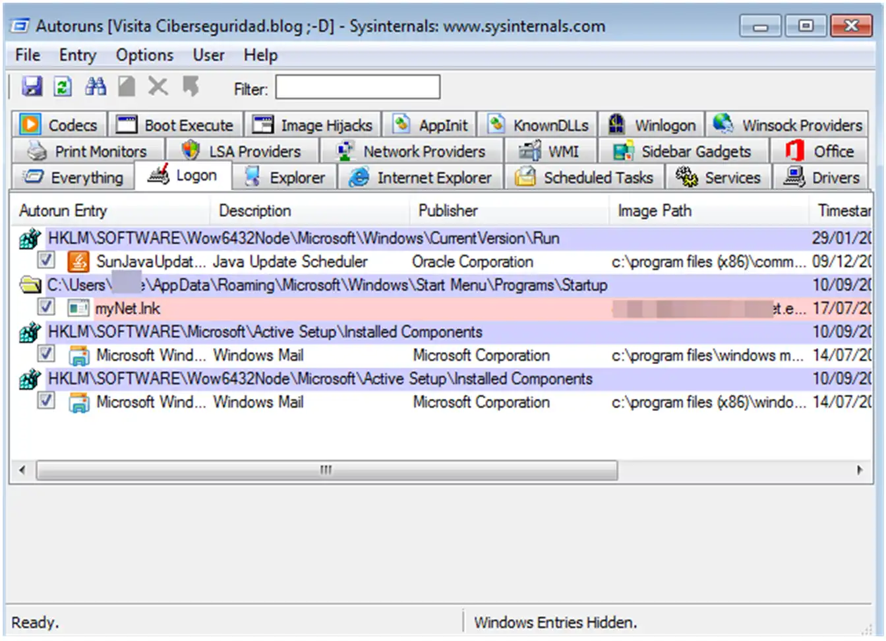Click the Delete X toolbar icon
Viewport: 886px width, 641px height.
[x=158, y=86]
